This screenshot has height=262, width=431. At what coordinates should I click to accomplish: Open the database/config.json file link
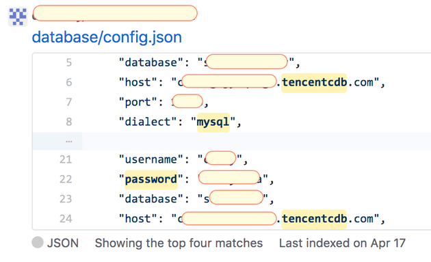point(107,37)
